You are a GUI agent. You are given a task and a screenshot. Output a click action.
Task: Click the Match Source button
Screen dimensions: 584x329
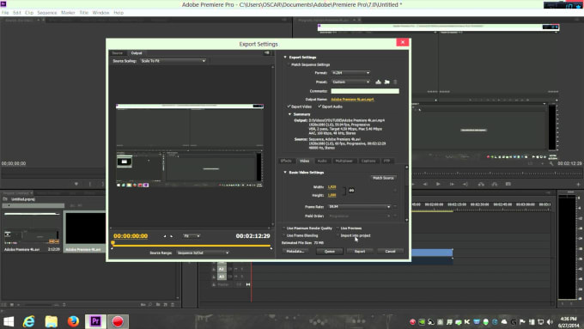pos(383,178)
